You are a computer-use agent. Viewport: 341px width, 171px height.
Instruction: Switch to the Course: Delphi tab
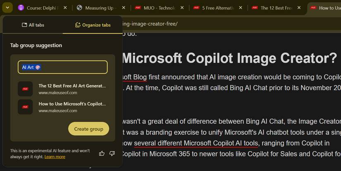click(41, 8)
